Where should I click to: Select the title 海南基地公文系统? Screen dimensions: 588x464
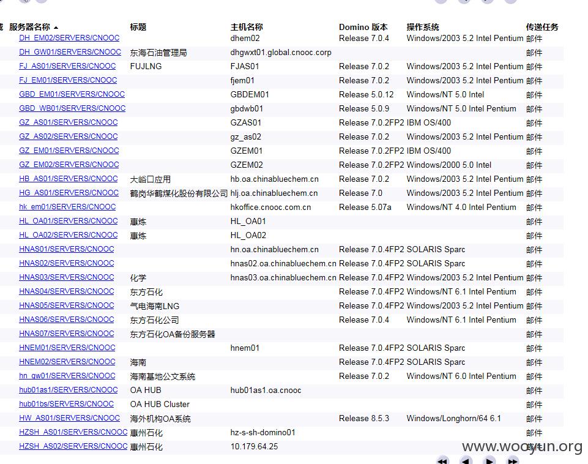pos(162,376)
